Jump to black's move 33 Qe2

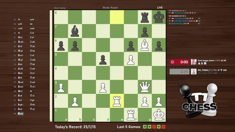32,109
